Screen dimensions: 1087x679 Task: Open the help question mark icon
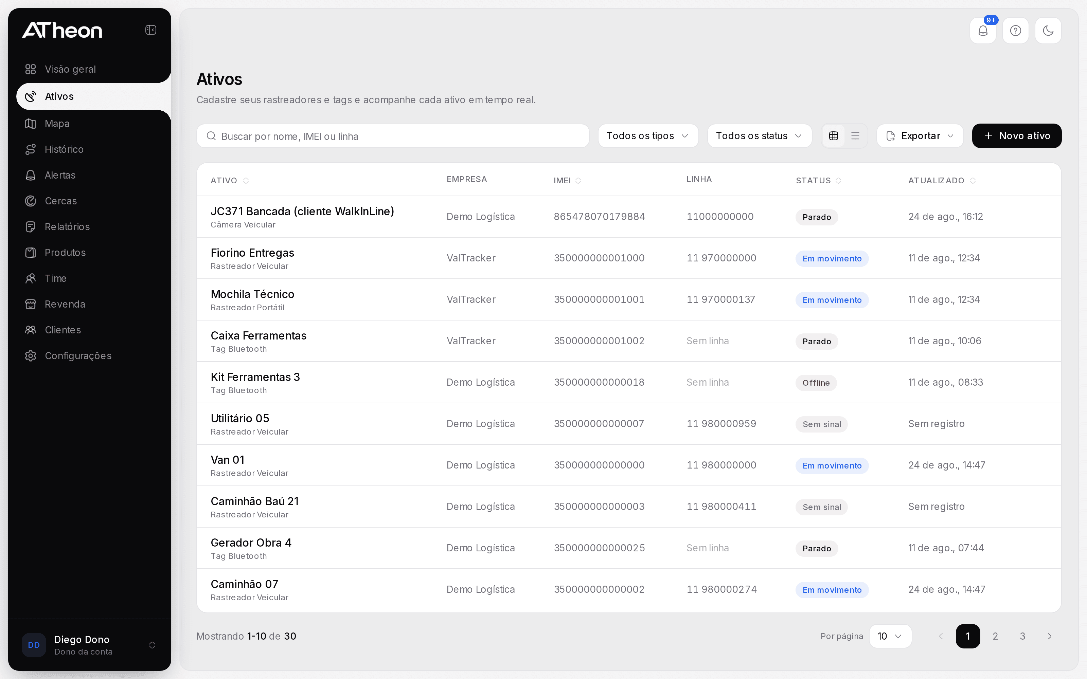(x=1016, y=31)
